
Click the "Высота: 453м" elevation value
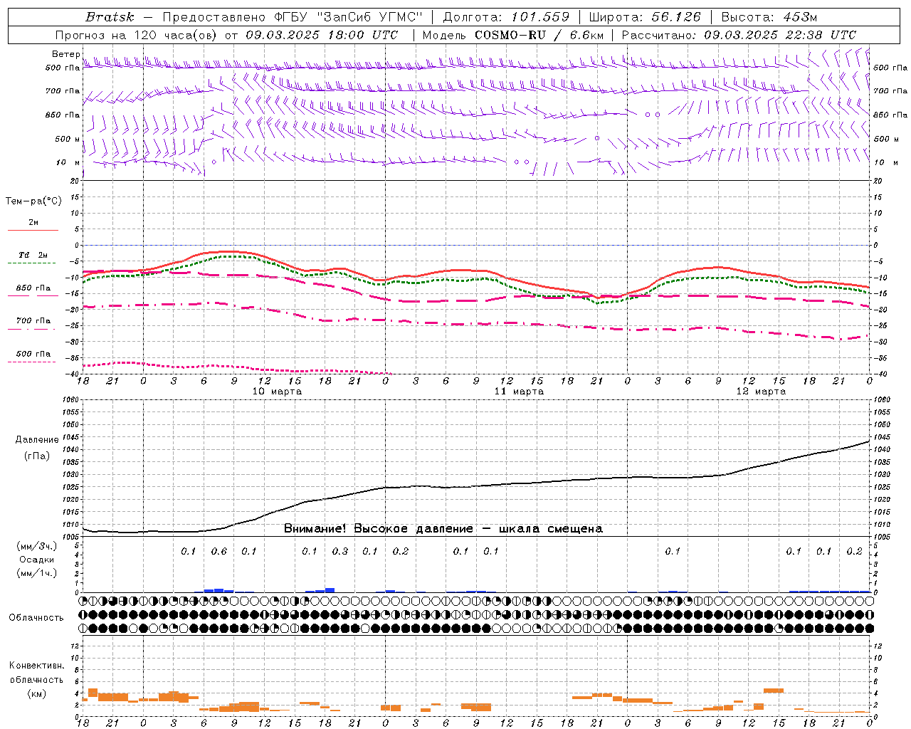pos(769,16)
